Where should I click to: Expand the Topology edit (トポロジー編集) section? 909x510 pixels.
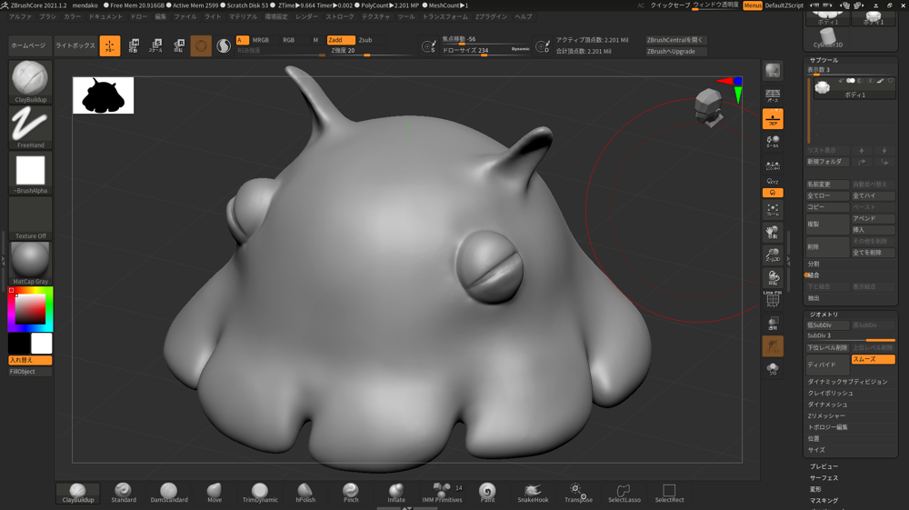(x=828, y=427)
